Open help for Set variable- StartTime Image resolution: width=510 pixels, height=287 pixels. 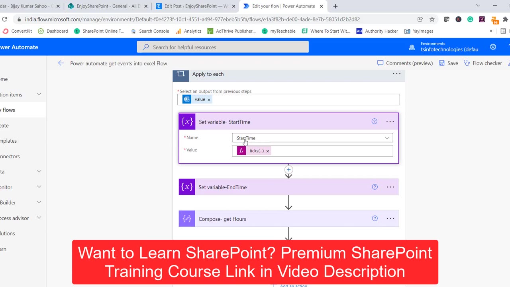(375, 122)
